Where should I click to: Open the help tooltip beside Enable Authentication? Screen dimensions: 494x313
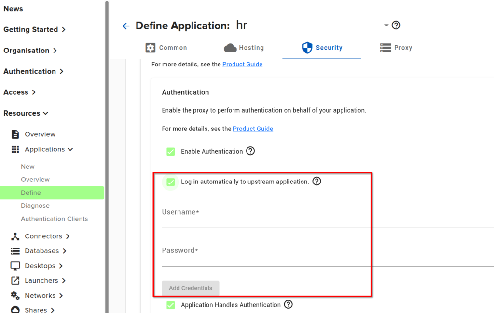click(x=250, y=151)
